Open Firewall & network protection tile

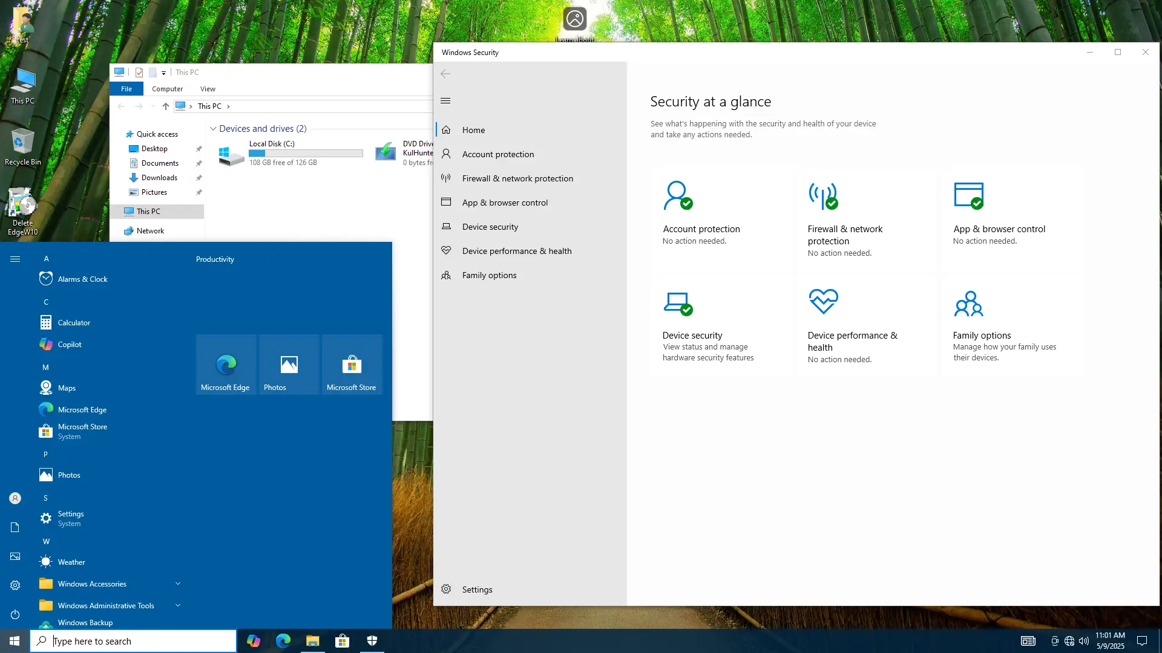(845, 235)
